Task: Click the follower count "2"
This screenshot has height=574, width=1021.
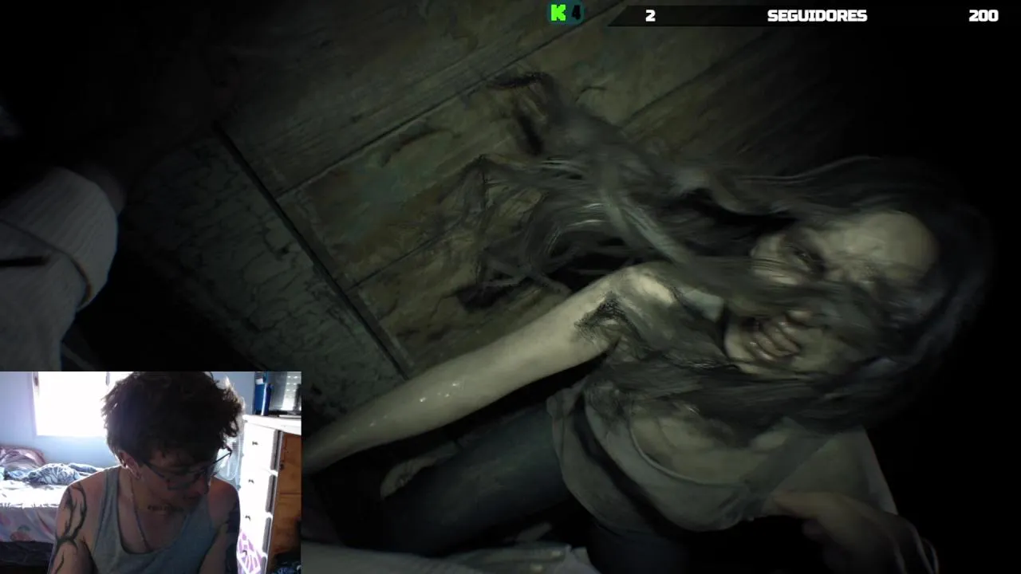Action: click(650, 16)
